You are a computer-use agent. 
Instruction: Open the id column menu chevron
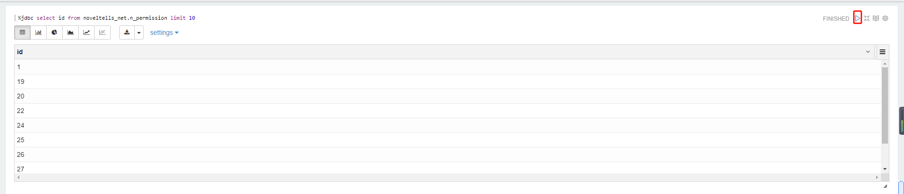(x=868, y=52)
